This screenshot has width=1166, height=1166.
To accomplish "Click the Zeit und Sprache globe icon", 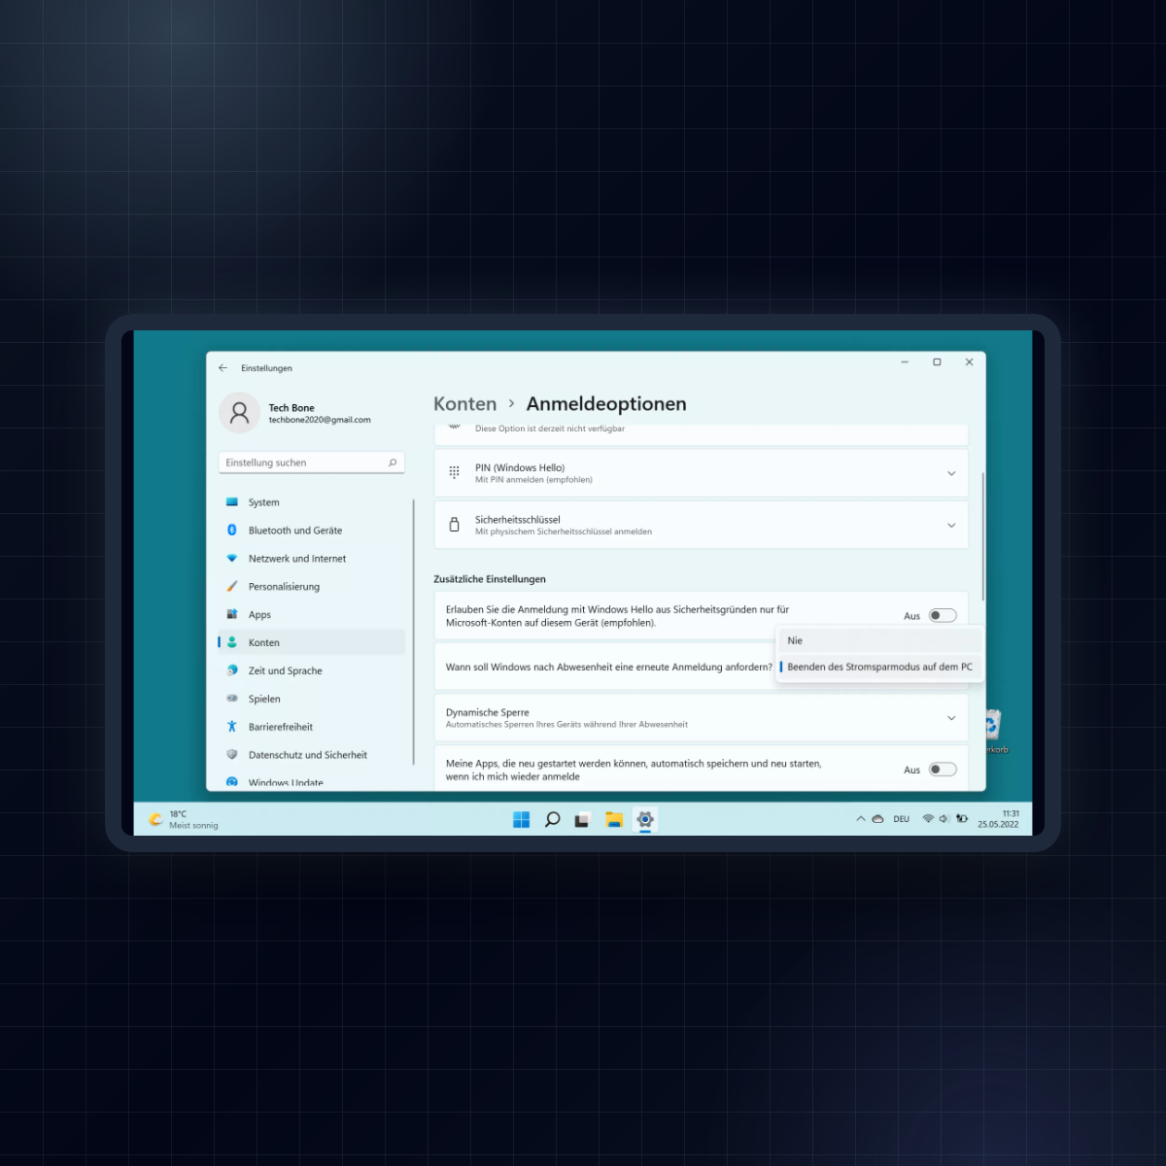I will (x=232, y=670).
